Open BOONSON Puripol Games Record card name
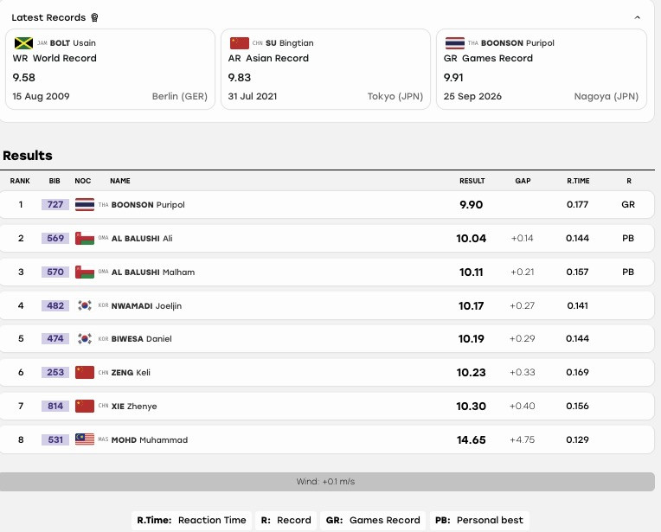The height and width of the screenshot is (532, 661). pyautogui.click(x=517, y=43)
